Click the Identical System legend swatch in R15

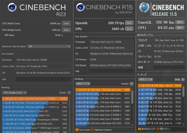[x=92, y=130]
